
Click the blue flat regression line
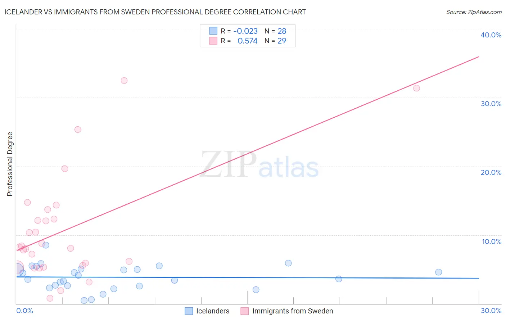[x=248, y=277]
